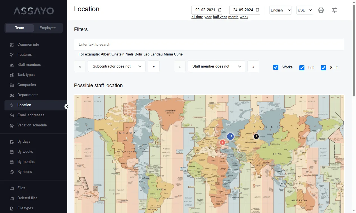This screenshot has width=356, height=213.
Task: Open the English language dropdown
Action: (281, 10)
